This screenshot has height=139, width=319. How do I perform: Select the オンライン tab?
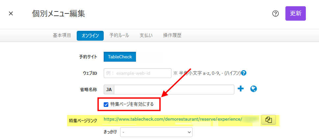tap(90, 36)
